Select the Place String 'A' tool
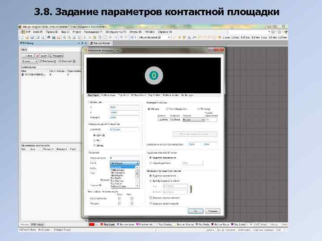 point(189,37)
